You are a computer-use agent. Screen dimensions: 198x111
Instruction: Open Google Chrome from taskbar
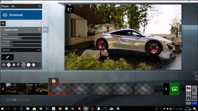pos(41,109)
